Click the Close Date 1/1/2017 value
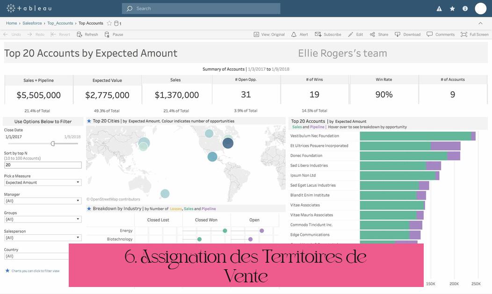The height and width of the screenshot is (294, 492). [x=14, y=136]
